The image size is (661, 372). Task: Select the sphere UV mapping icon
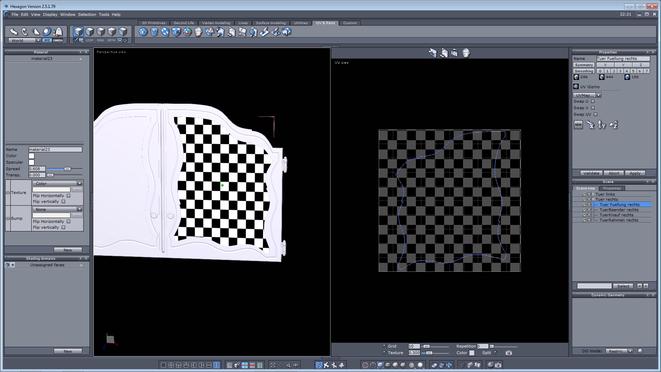coord(143,32)
